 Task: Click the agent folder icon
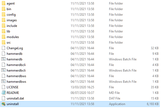click(3, 3)
